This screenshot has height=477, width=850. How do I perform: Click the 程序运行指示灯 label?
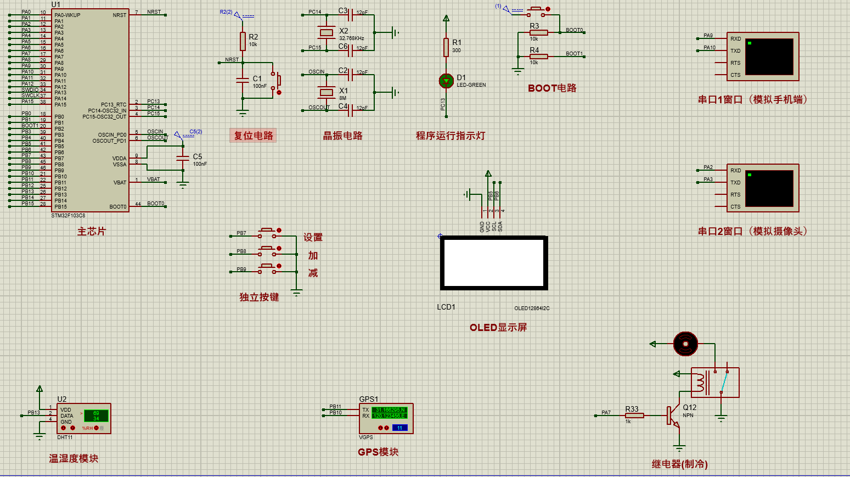tap(451, 136)
